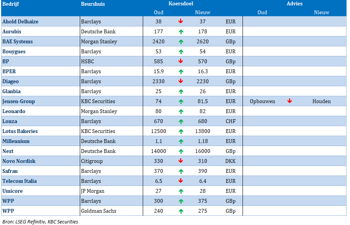Image resolution: width=350 pixels, height=225 pixels.
Task: Click the Koersdoel header
Action: pyautogui.click(x=181, y=3)
